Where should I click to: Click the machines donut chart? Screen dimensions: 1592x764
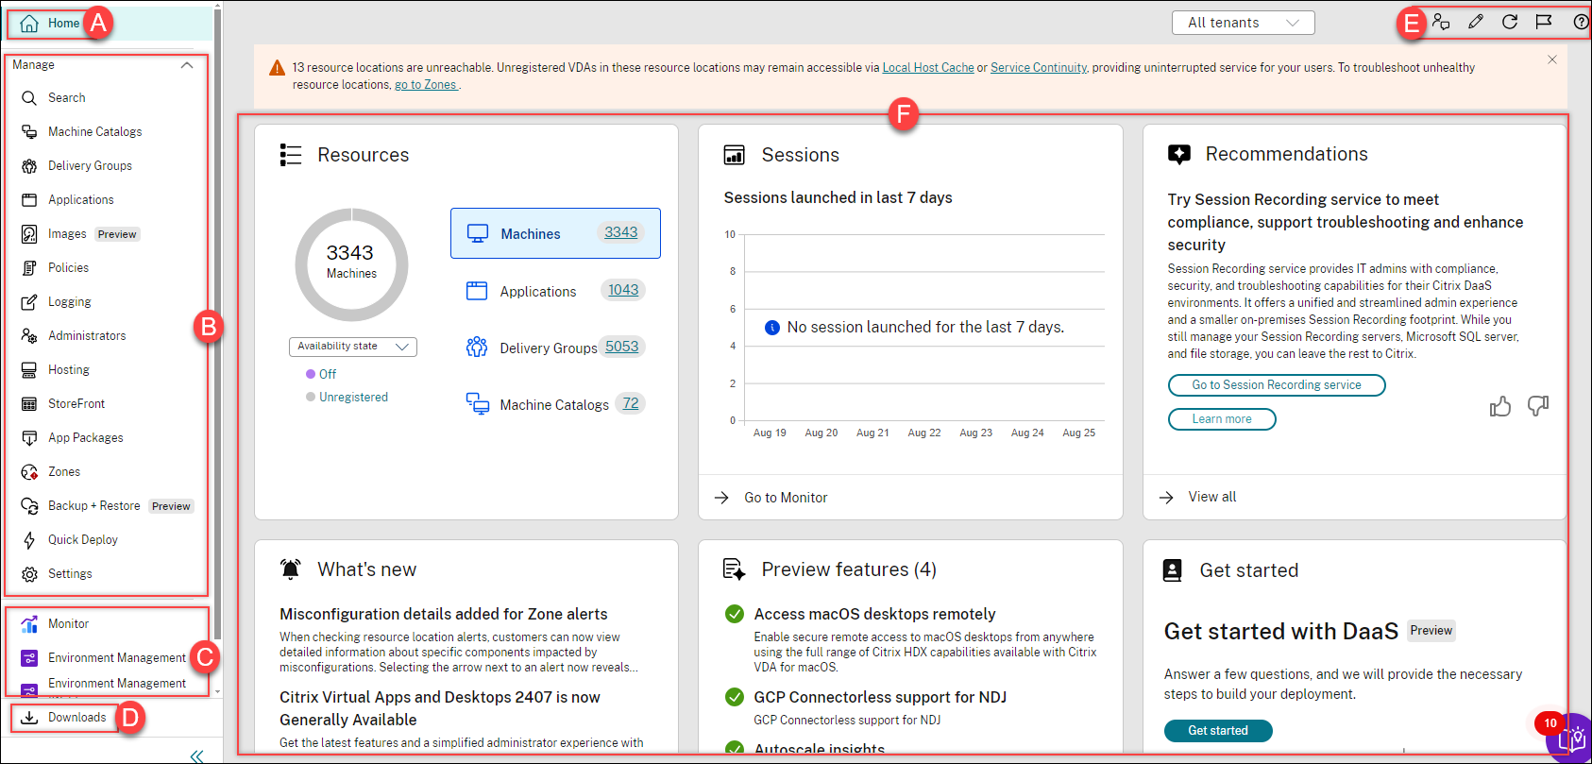(351, 264)
